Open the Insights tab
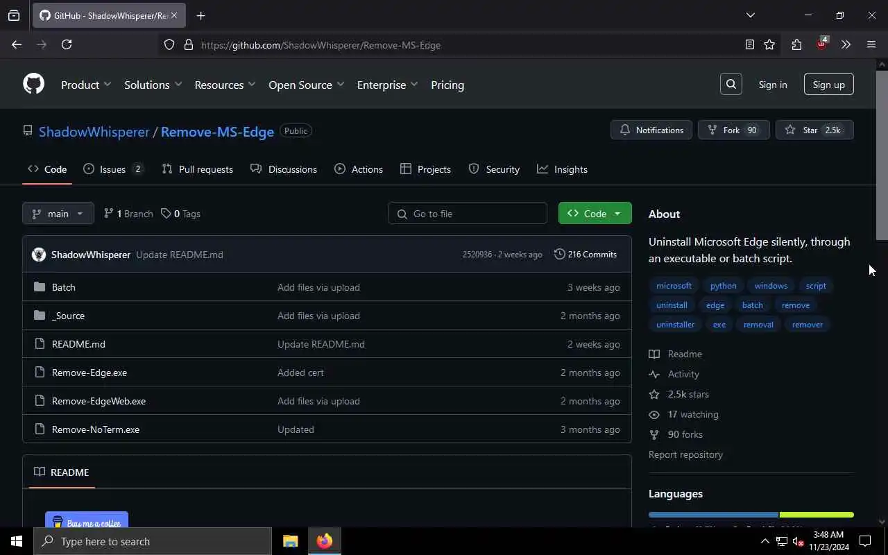The image size is (888, 555). point(562,169)
